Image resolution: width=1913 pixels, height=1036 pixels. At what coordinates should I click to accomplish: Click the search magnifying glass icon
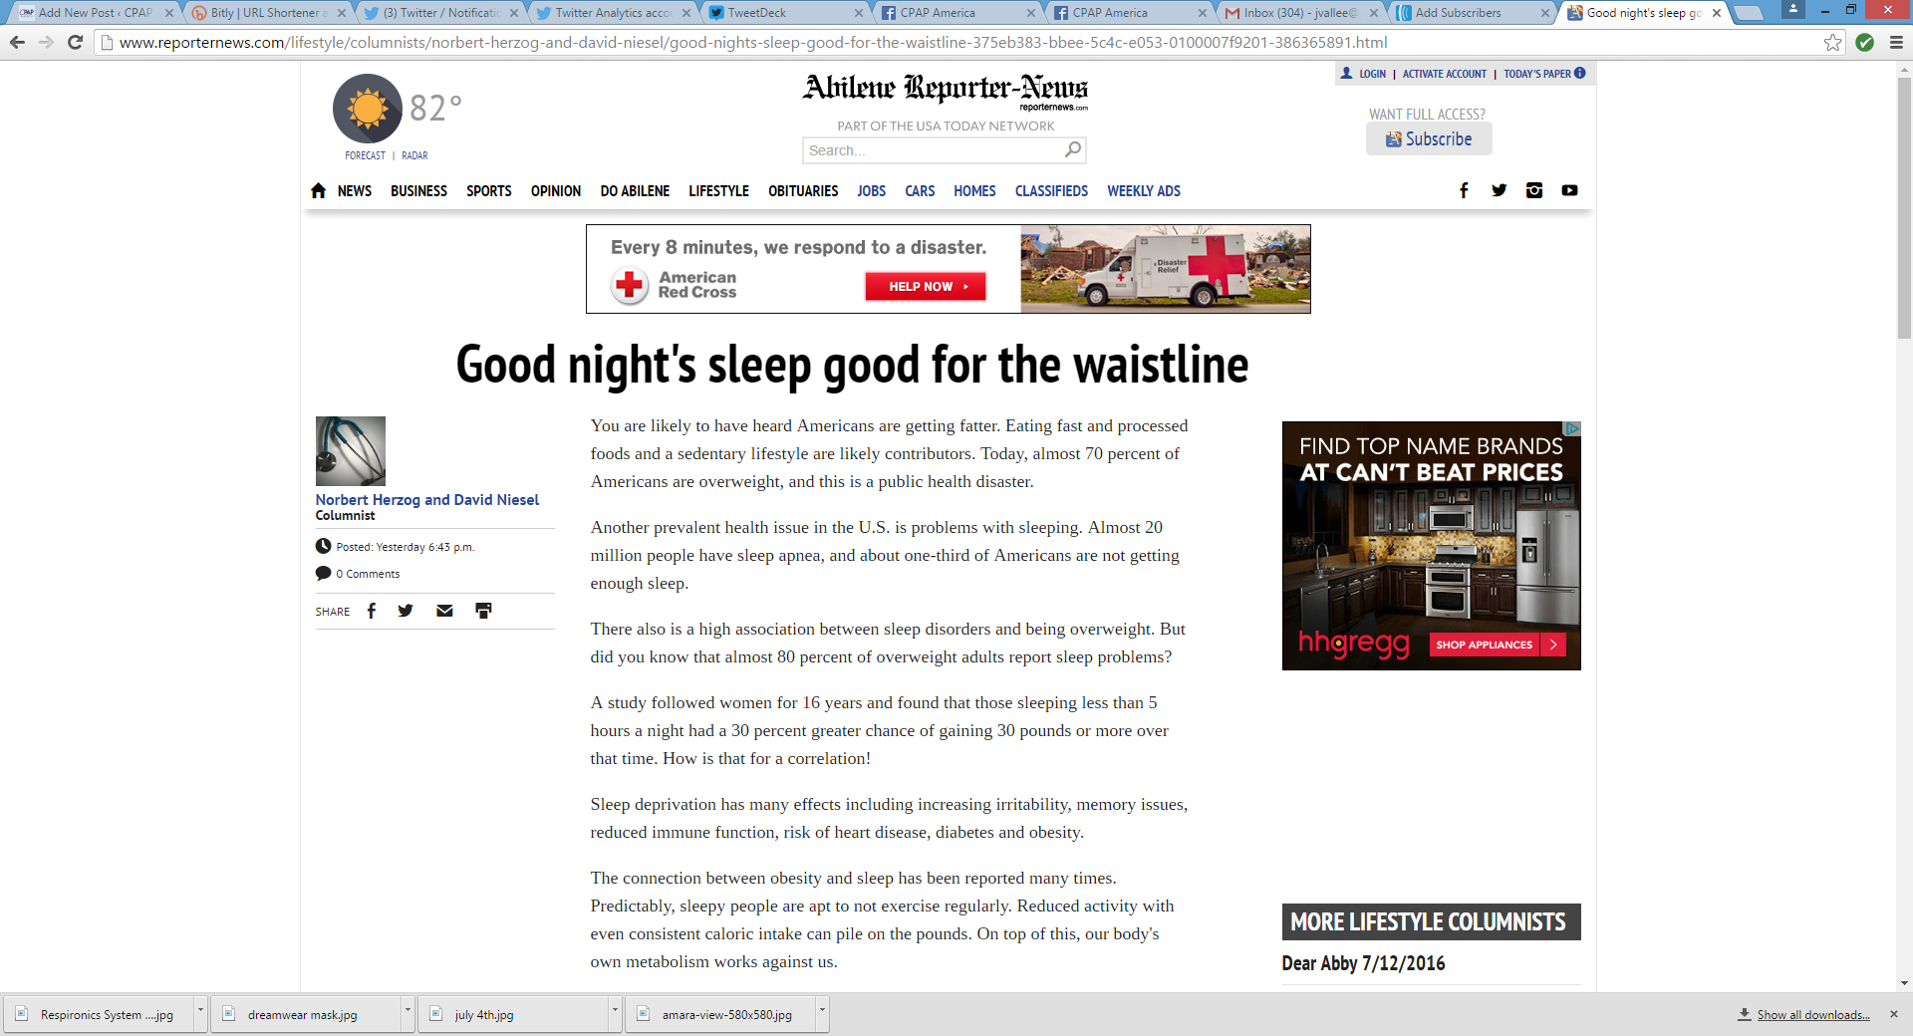(x=1072, y=149)
